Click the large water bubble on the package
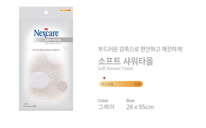 [x=65, y=47]
